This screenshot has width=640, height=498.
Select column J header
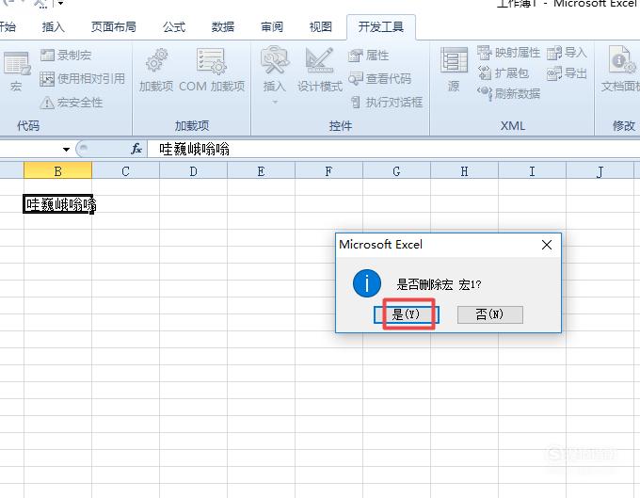pos(600,171)
